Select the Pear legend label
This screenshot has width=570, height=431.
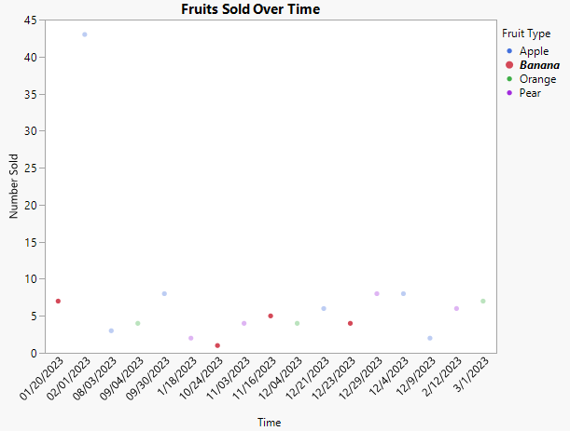pyautogui.click(x=531, y=93)
